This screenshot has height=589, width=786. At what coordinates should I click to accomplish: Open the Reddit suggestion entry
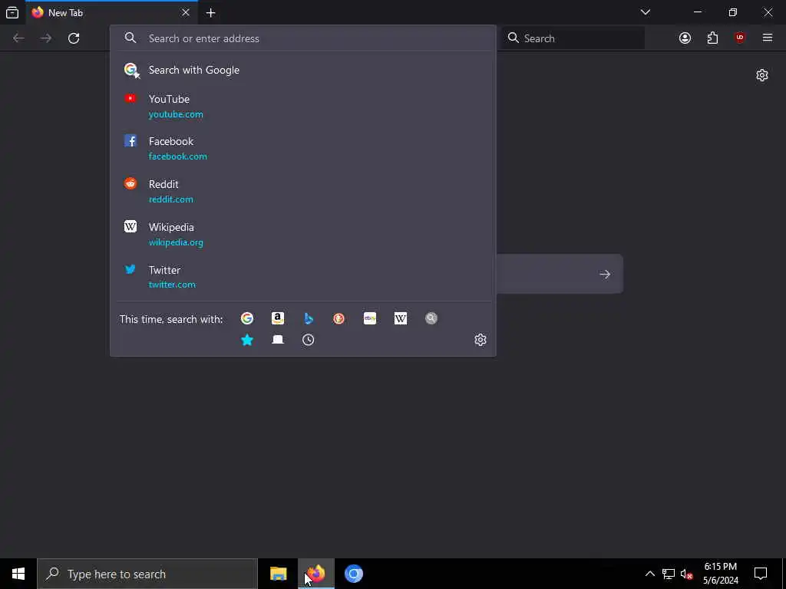[302, 191]
